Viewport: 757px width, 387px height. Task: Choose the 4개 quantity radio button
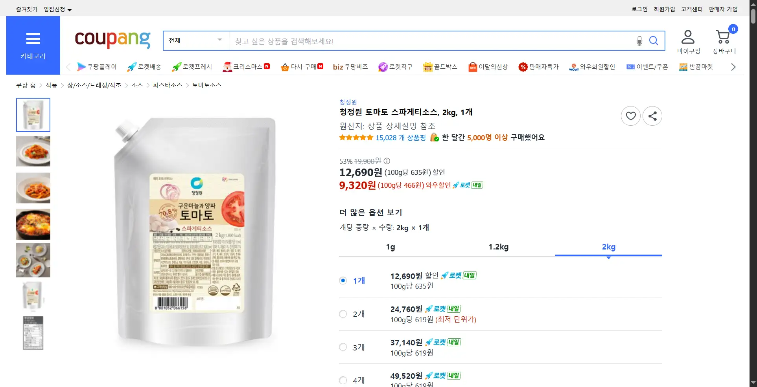click(343, 380)
